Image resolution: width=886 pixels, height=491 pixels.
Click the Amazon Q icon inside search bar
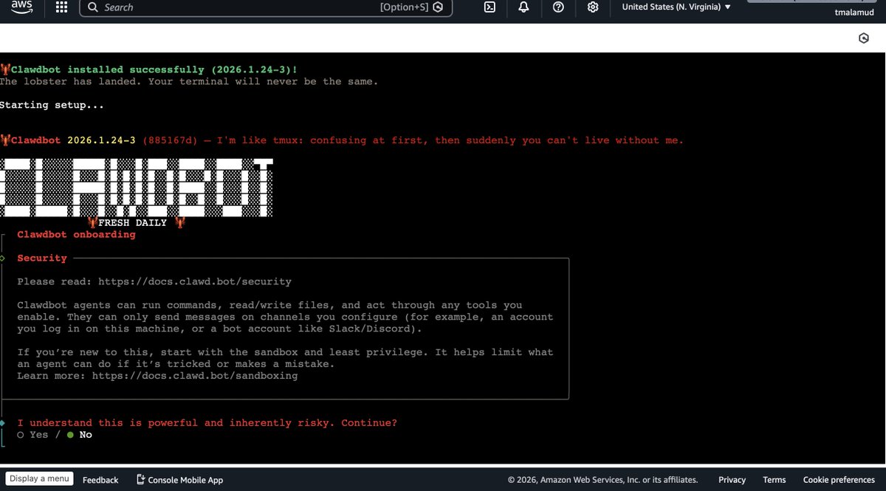tap(438, 7)
